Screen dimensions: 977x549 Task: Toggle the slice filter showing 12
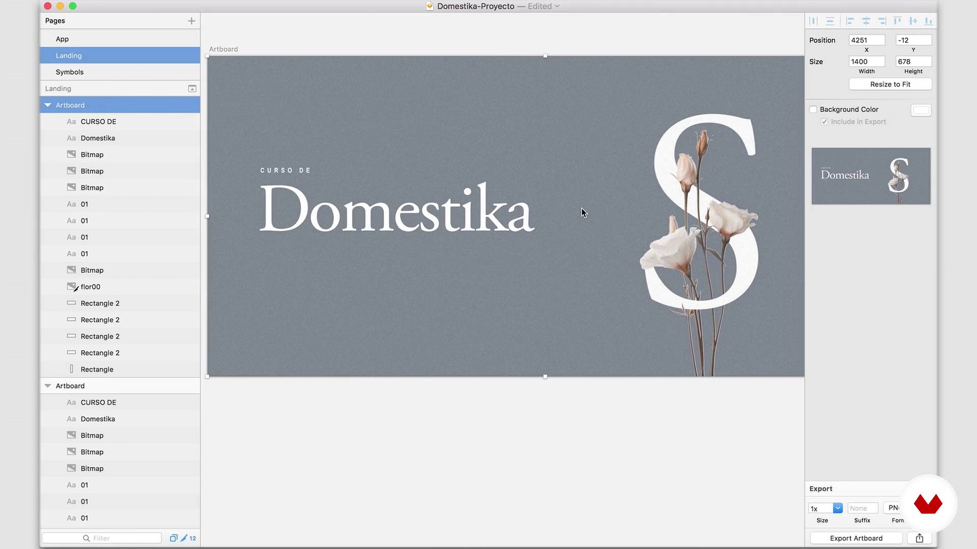click(x=188, y=538)
